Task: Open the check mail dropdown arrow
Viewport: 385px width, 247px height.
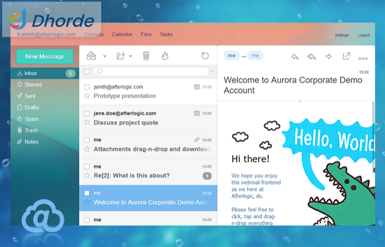Action: (105, 56)
